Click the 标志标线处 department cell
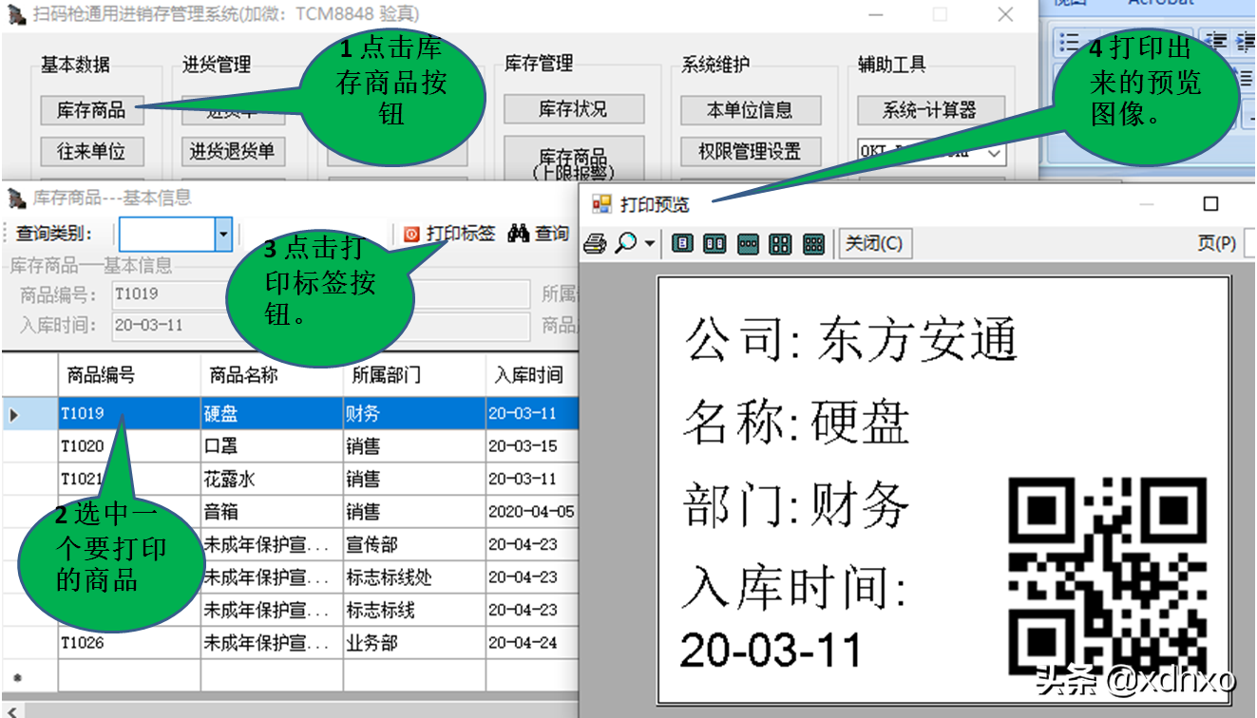 click(414, 577)
